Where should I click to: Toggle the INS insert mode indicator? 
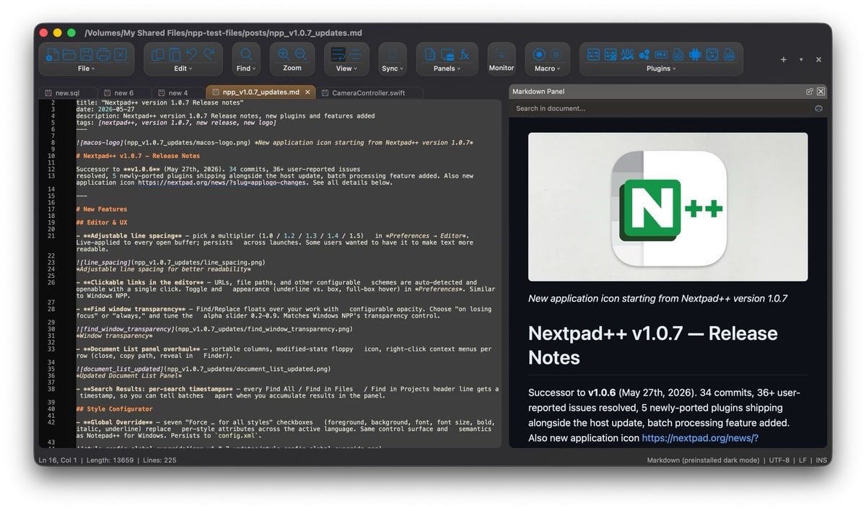click(x=821, y=460)
